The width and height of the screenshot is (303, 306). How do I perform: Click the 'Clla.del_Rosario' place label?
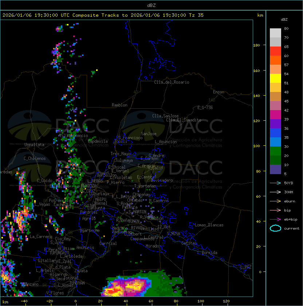pyautogui.click(x=172, y=82)
